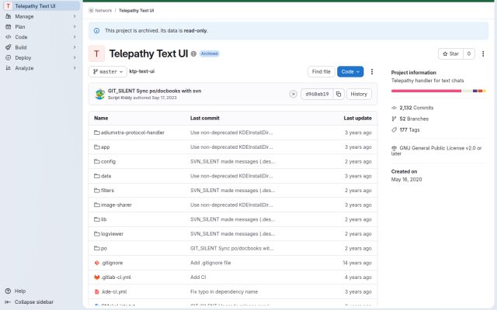497x310 pixels.
Task: Click the Code brackets icon in sidebar
Action: point(9,37)
